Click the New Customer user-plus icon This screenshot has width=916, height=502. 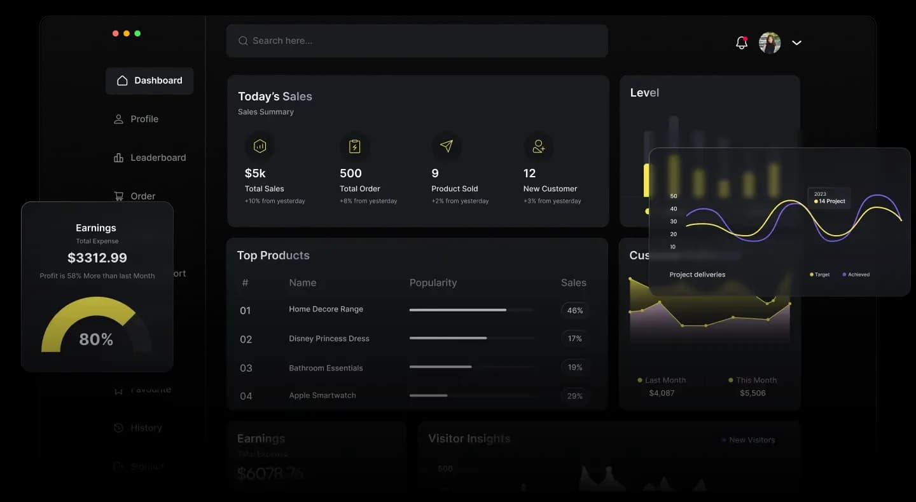tap(538, 146)
